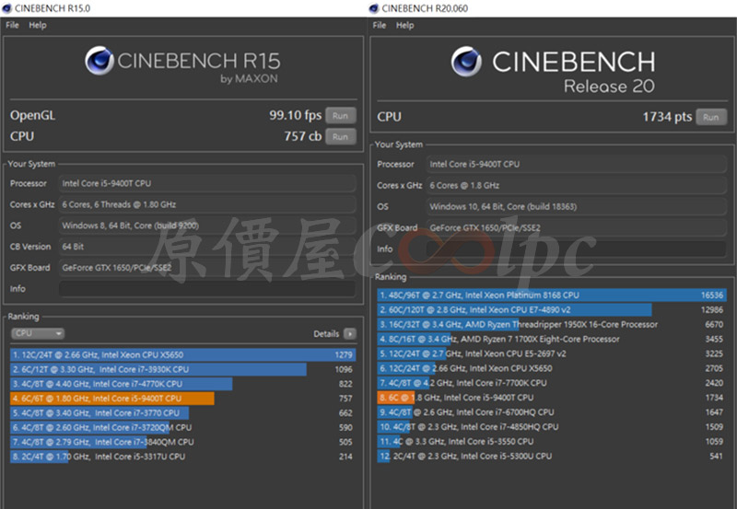Select the Core i7-3720QM row in R15 ranking
The image size is (737, 509).
(182, 428)
